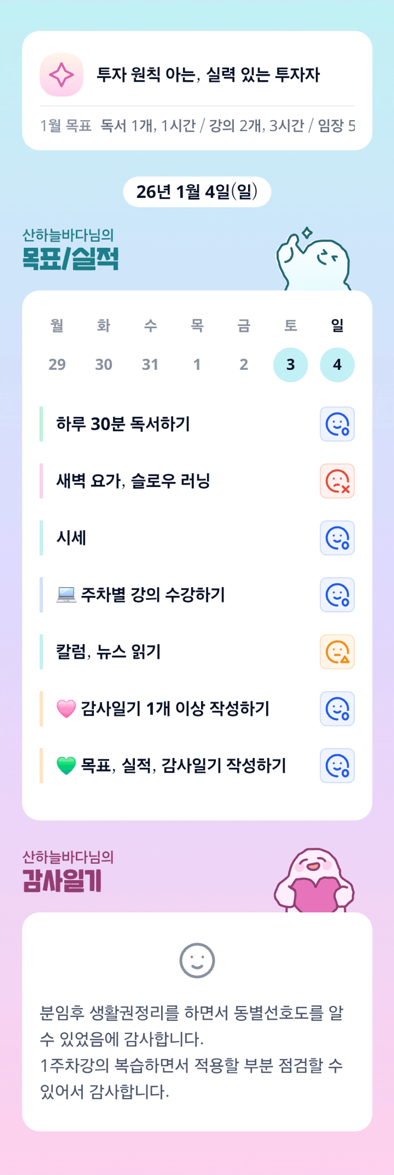The image size is (394, 1175).
Task: Select Monday the 29th in week row
Action: [x=57, y=365]
